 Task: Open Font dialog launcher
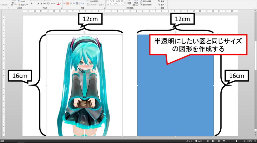(x=61, y=8)
